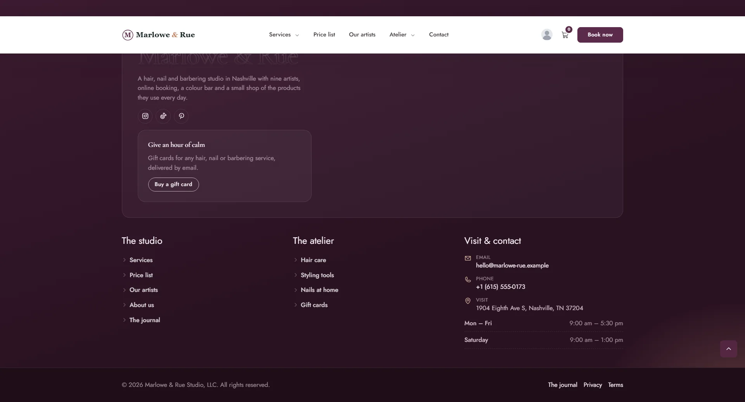Click the +1 (615) 555-0173 phone number

coord(501,287)
